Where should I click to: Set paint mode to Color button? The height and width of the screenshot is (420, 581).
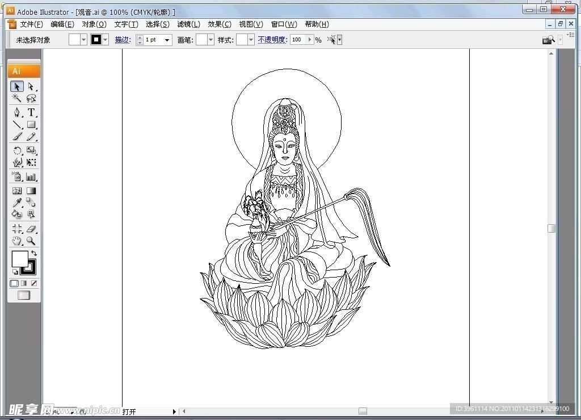coord(14,284)
